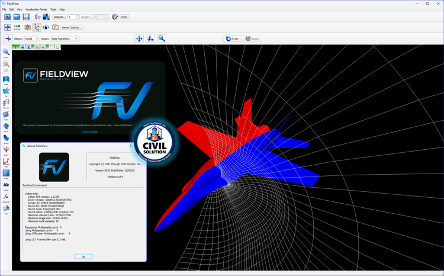444x276 pixels.
Task: Click the Dataset number spinner arrows
Action: (78, 17)
